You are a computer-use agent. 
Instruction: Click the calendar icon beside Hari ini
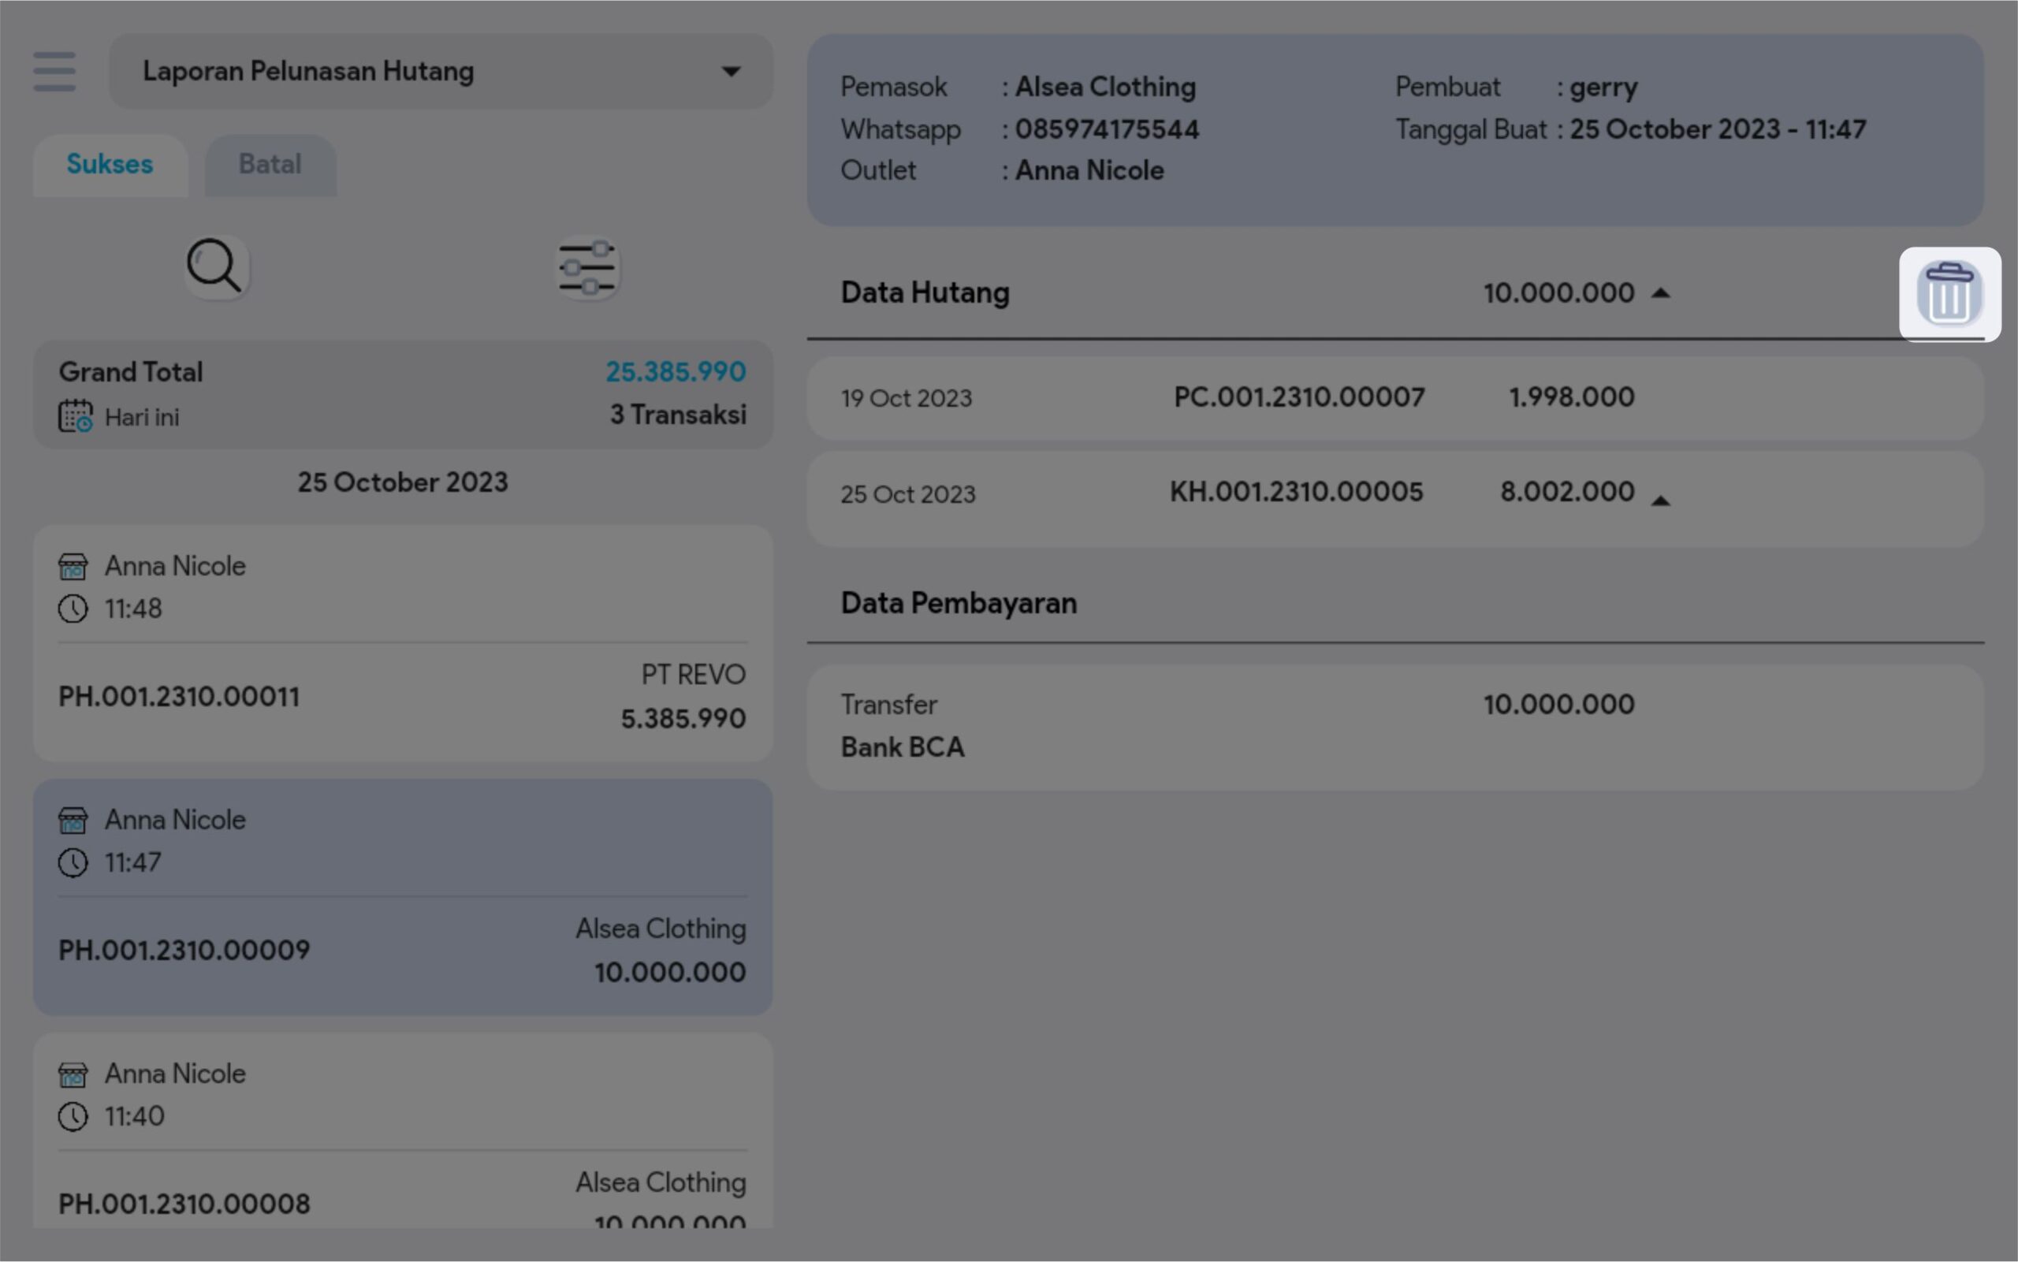click(x=75, y=416)
